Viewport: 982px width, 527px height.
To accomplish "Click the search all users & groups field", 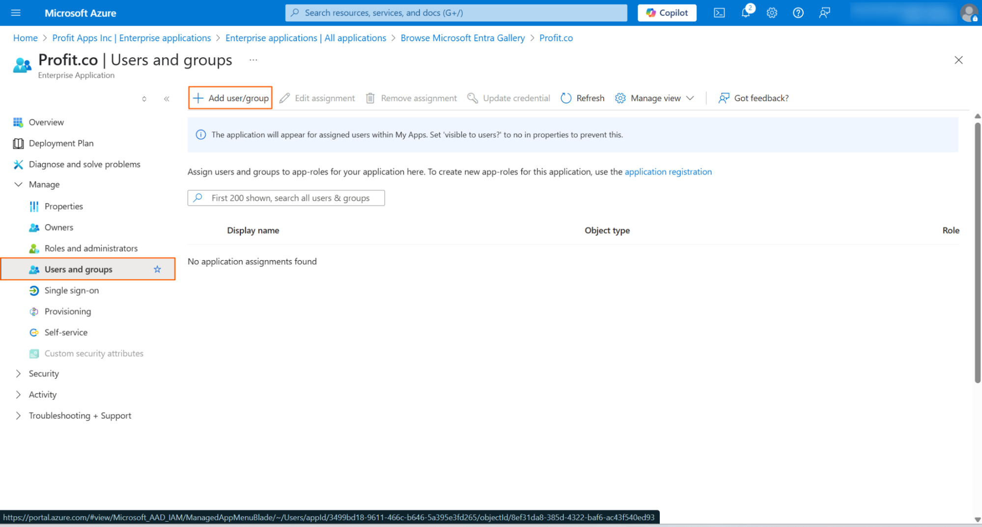I will click(286, 198).
